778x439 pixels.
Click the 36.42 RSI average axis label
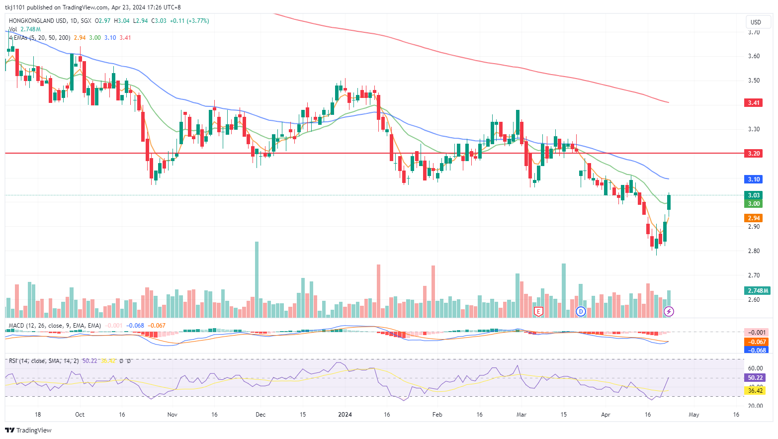(x=755, y=391)
